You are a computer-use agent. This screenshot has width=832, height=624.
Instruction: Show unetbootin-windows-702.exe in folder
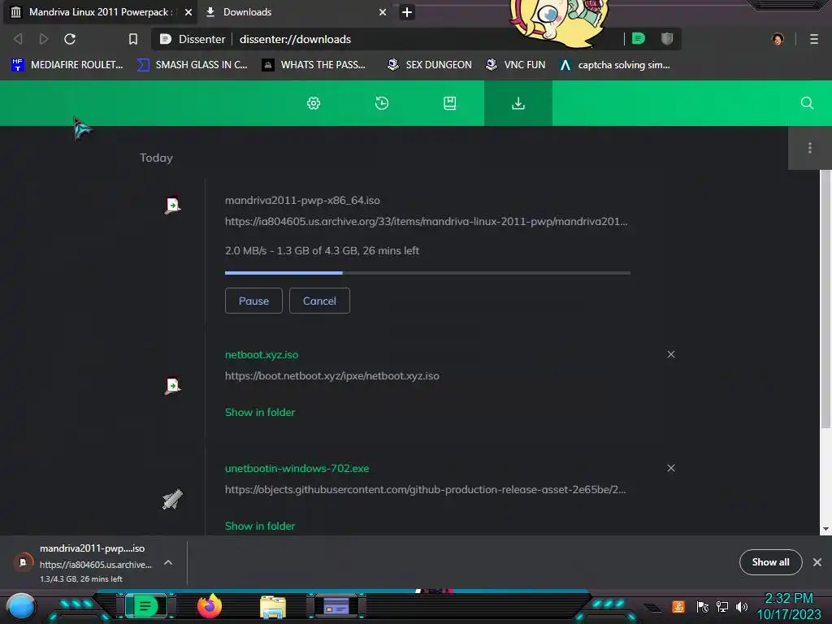(260, 526)
